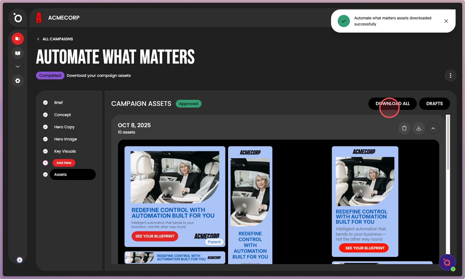Click the Concept step checkmark
The image size is (465, 279).
point(45,115)
